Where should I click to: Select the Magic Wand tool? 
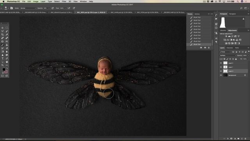(x=7, y=31)
